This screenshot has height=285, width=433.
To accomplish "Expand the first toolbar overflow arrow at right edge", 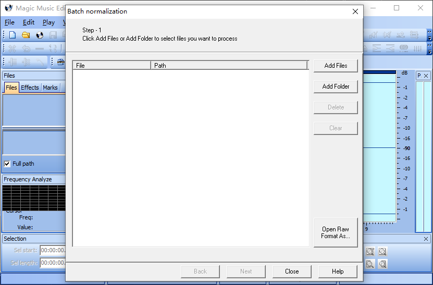I will pos(429,35).
